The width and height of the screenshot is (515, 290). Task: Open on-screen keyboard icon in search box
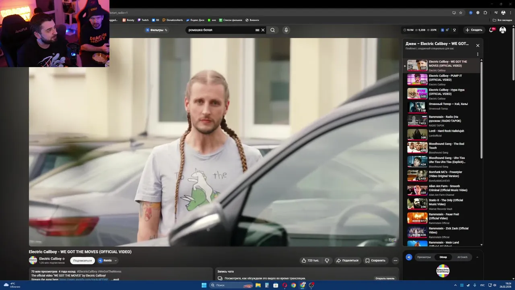[257, 30]
